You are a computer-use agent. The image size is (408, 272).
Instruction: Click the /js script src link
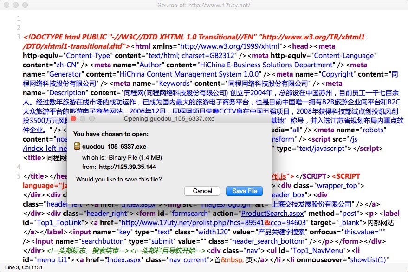click(x=354, y=139)
